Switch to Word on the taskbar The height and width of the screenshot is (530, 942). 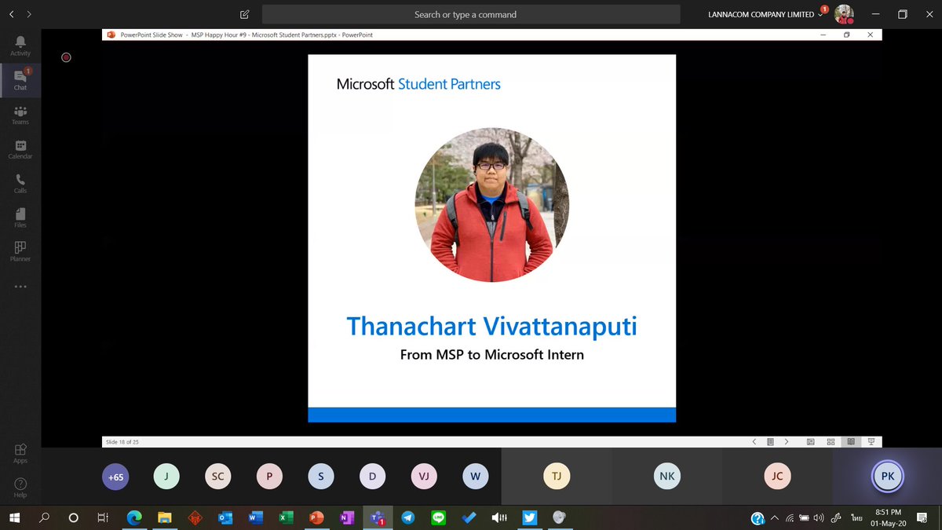(255, 517)
